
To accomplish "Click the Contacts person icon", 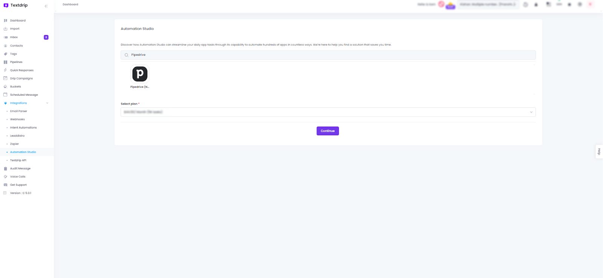I will [x=5, y=46].
